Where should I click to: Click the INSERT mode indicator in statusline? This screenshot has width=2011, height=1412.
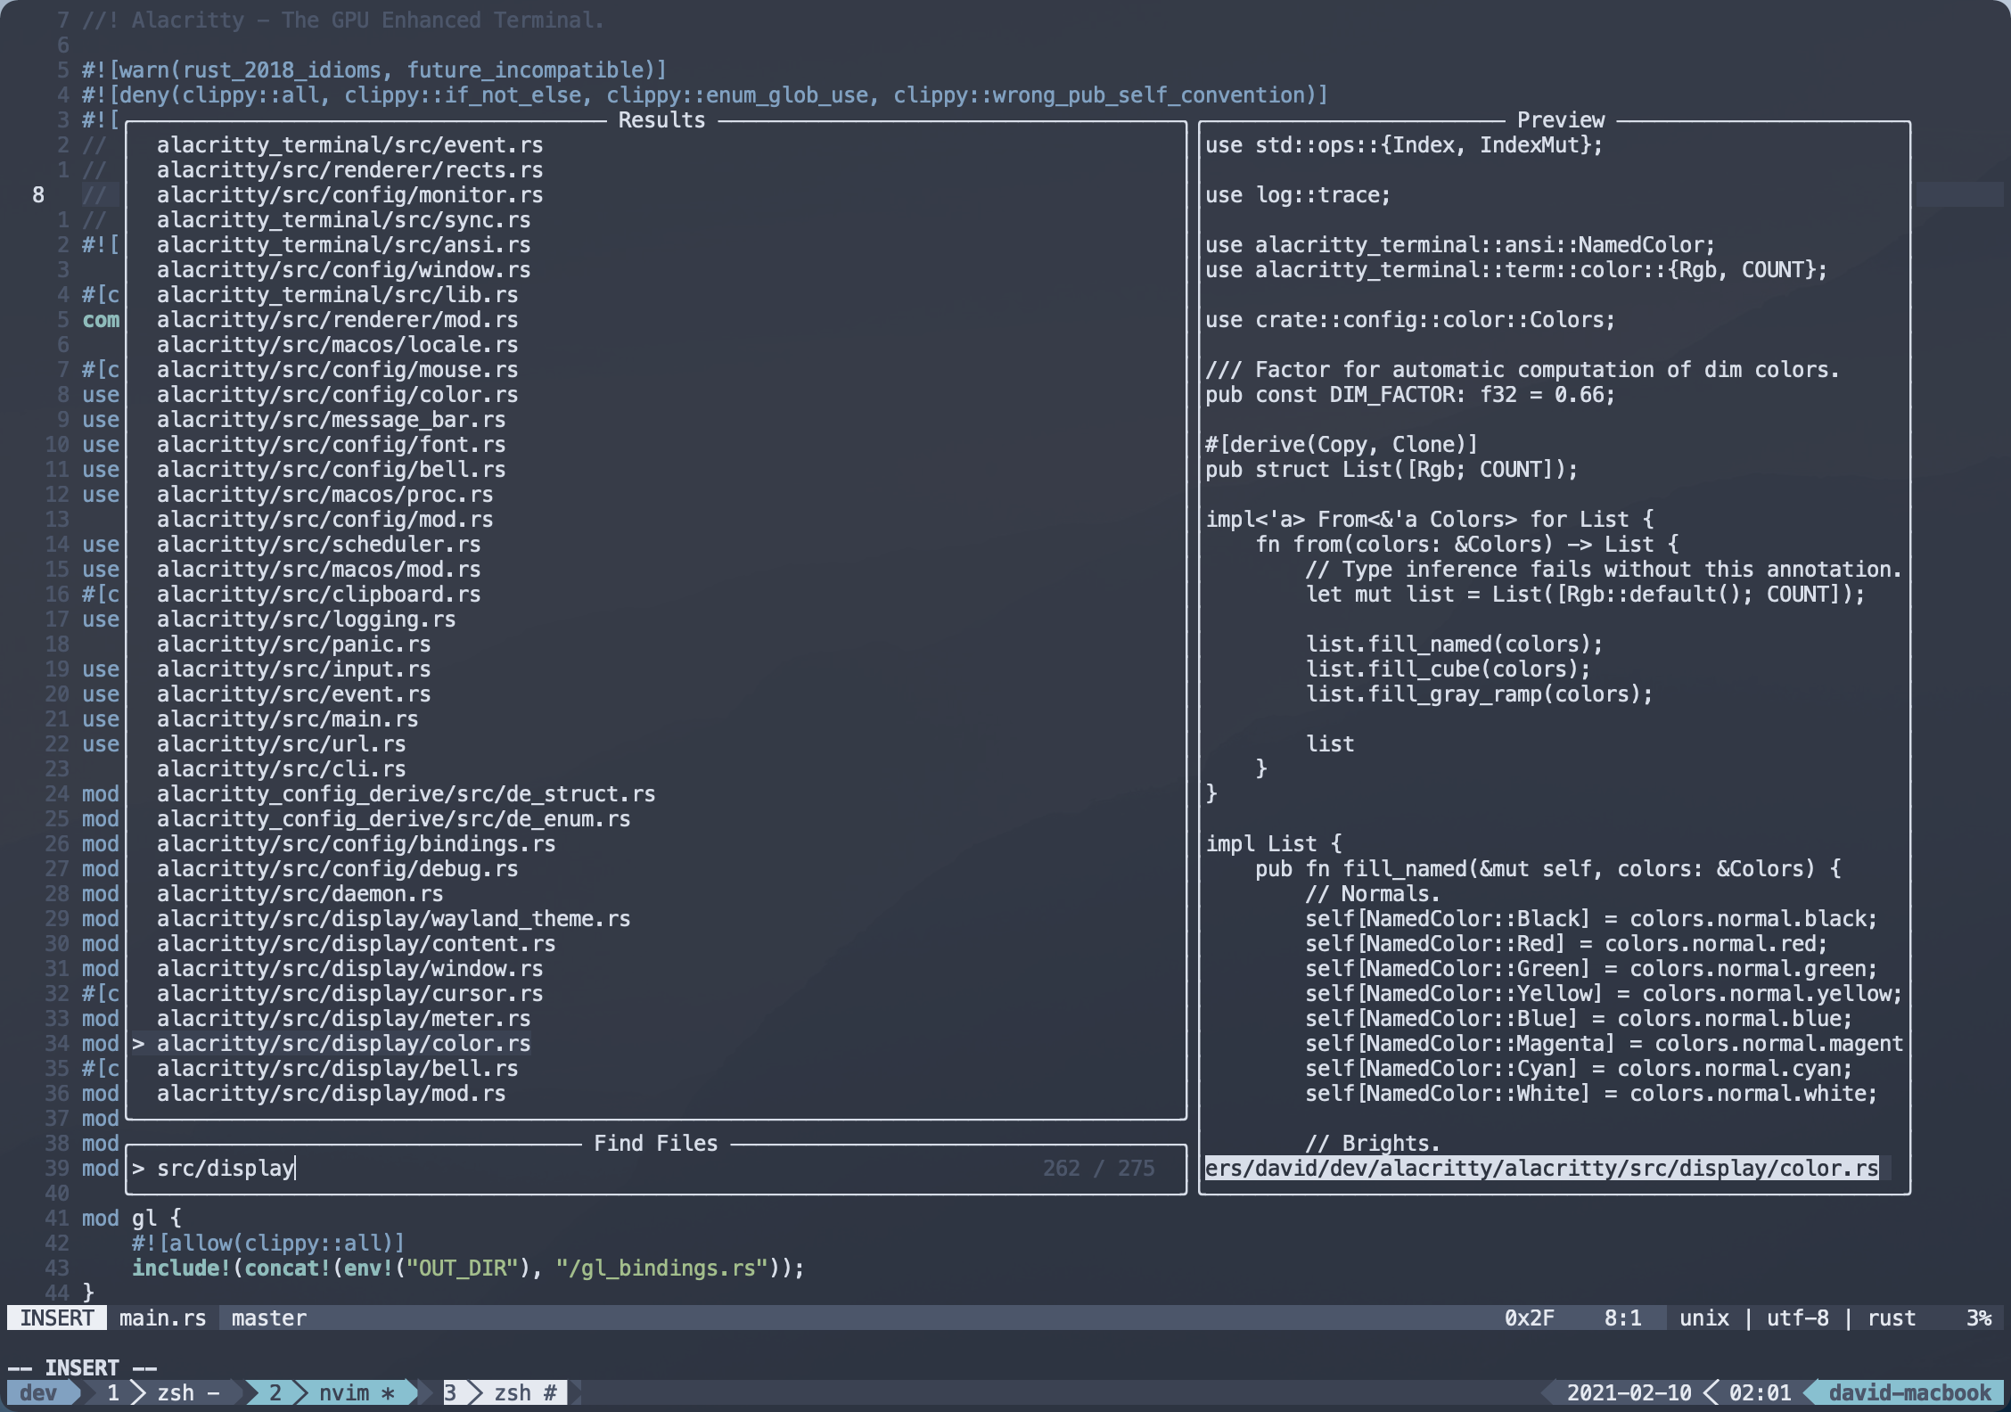(x=57, y=1318)
